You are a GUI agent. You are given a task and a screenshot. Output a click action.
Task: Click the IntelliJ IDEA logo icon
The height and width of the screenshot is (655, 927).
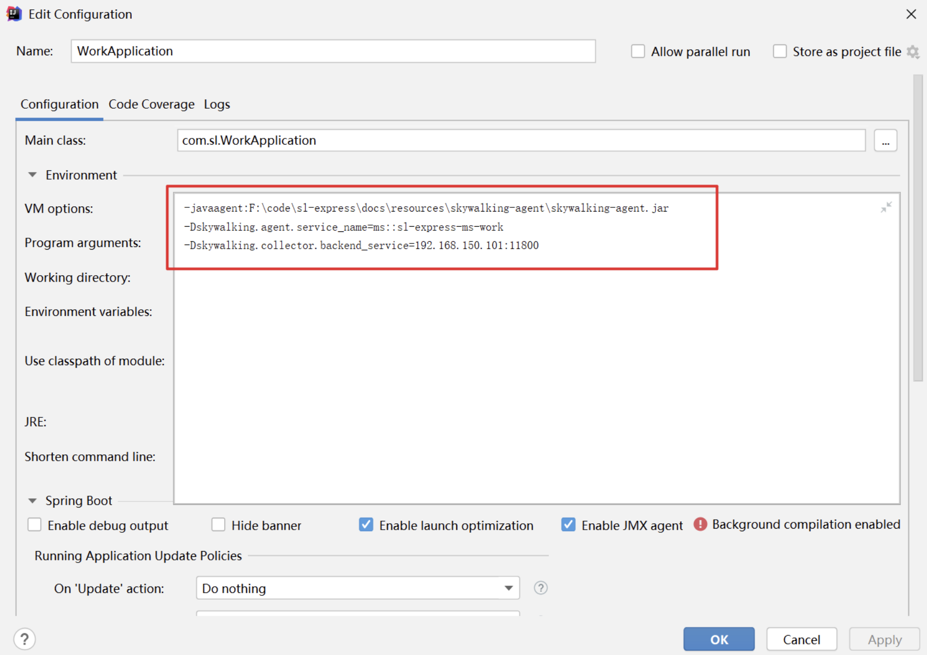point(14,14)
